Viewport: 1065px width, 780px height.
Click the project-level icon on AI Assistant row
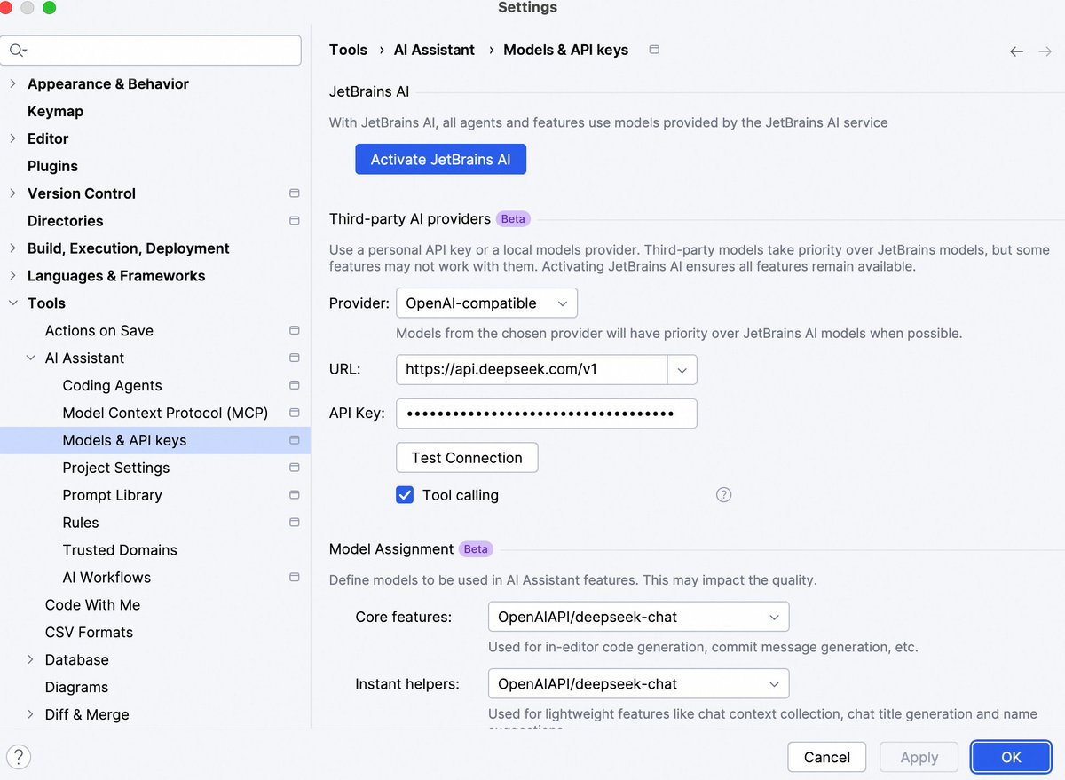point(295,358)
